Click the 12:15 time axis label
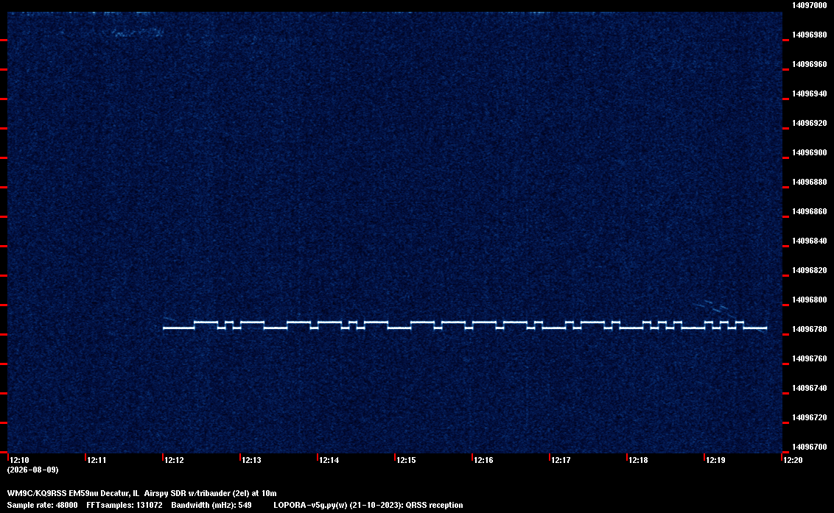This screenshot has height=513, width=834. point(407,460)
